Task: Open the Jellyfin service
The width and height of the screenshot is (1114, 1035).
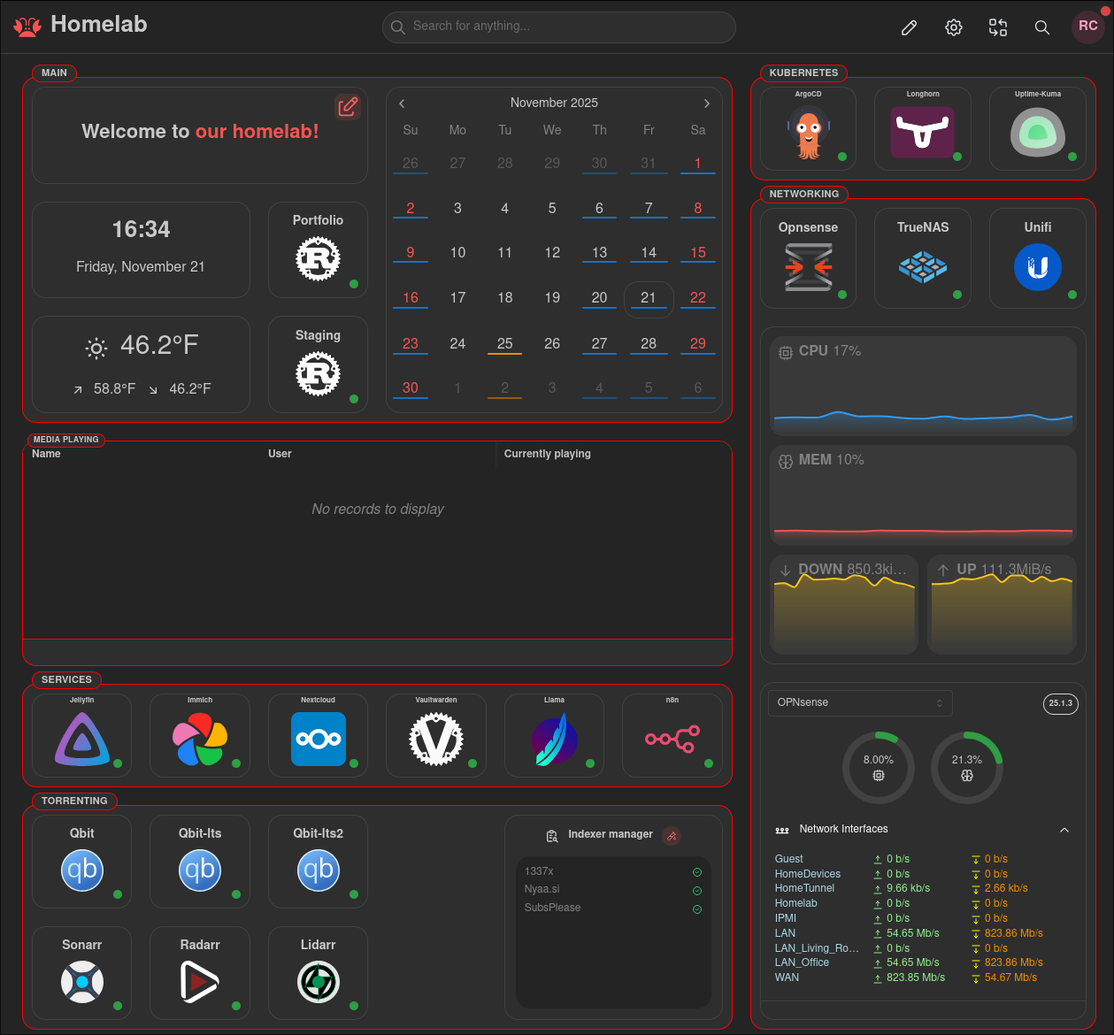Action: pos(81,736)
